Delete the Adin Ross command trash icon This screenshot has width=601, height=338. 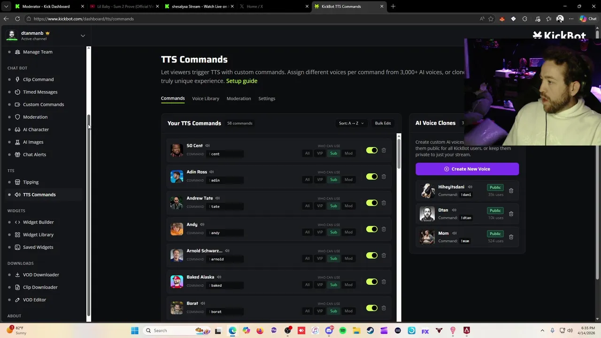pos(384,177)
